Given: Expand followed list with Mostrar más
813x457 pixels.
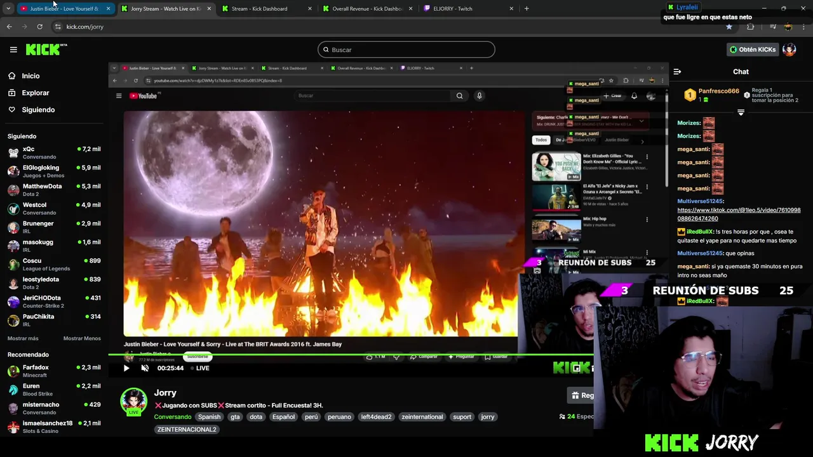Looking at the screenshot, I should tap(23, 338).
